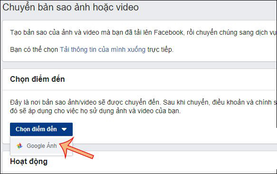Click the 'Chuyển bản sao ảnh hoặc video' page title

(70, 8)
